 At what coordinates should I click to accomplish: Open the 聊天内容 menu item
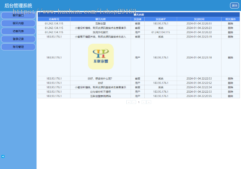click(x=18, y=23)
